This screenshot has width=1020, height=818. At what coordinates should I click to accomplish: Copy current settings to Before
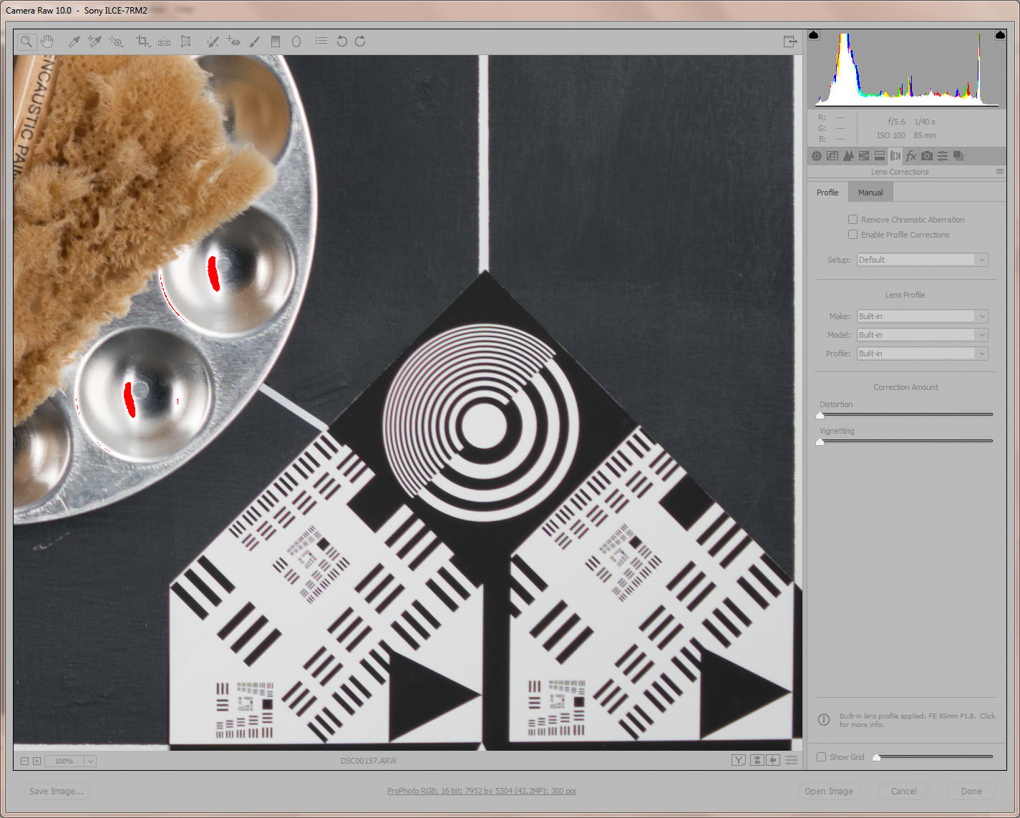tap(773, 761)
